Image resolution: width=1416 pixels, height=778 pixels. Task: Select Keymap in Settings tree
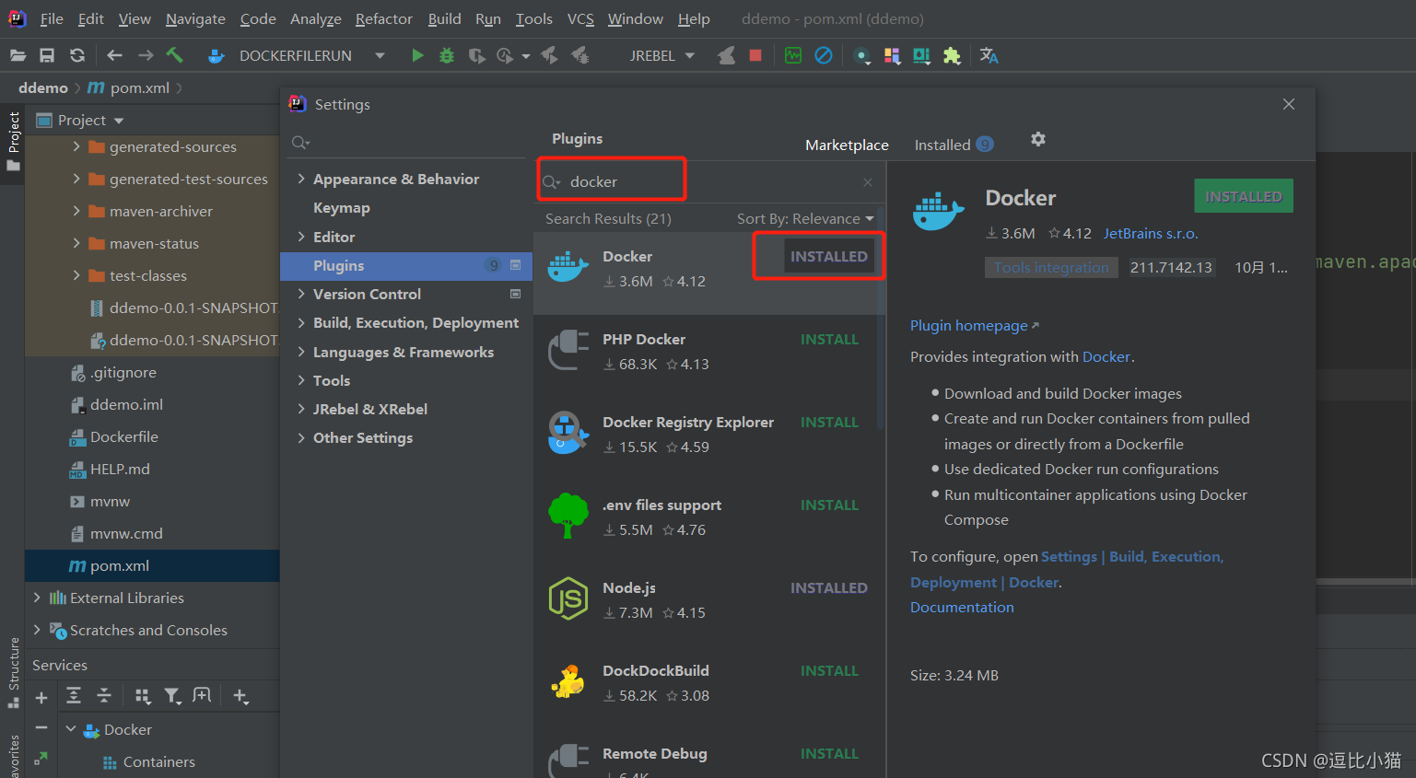341,208
